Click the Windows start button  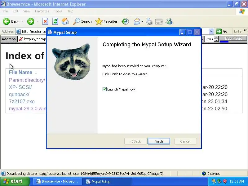point(15,181)
